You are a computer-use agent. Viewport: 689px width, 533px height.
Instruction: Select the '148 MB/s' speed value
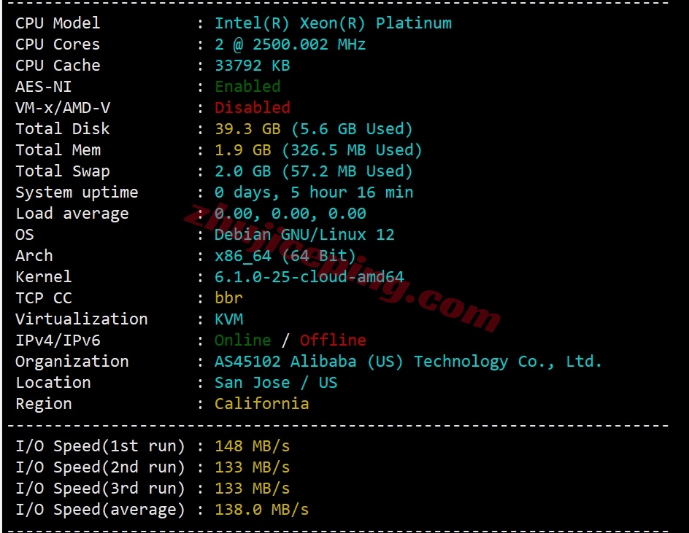[x=253, y=446]
